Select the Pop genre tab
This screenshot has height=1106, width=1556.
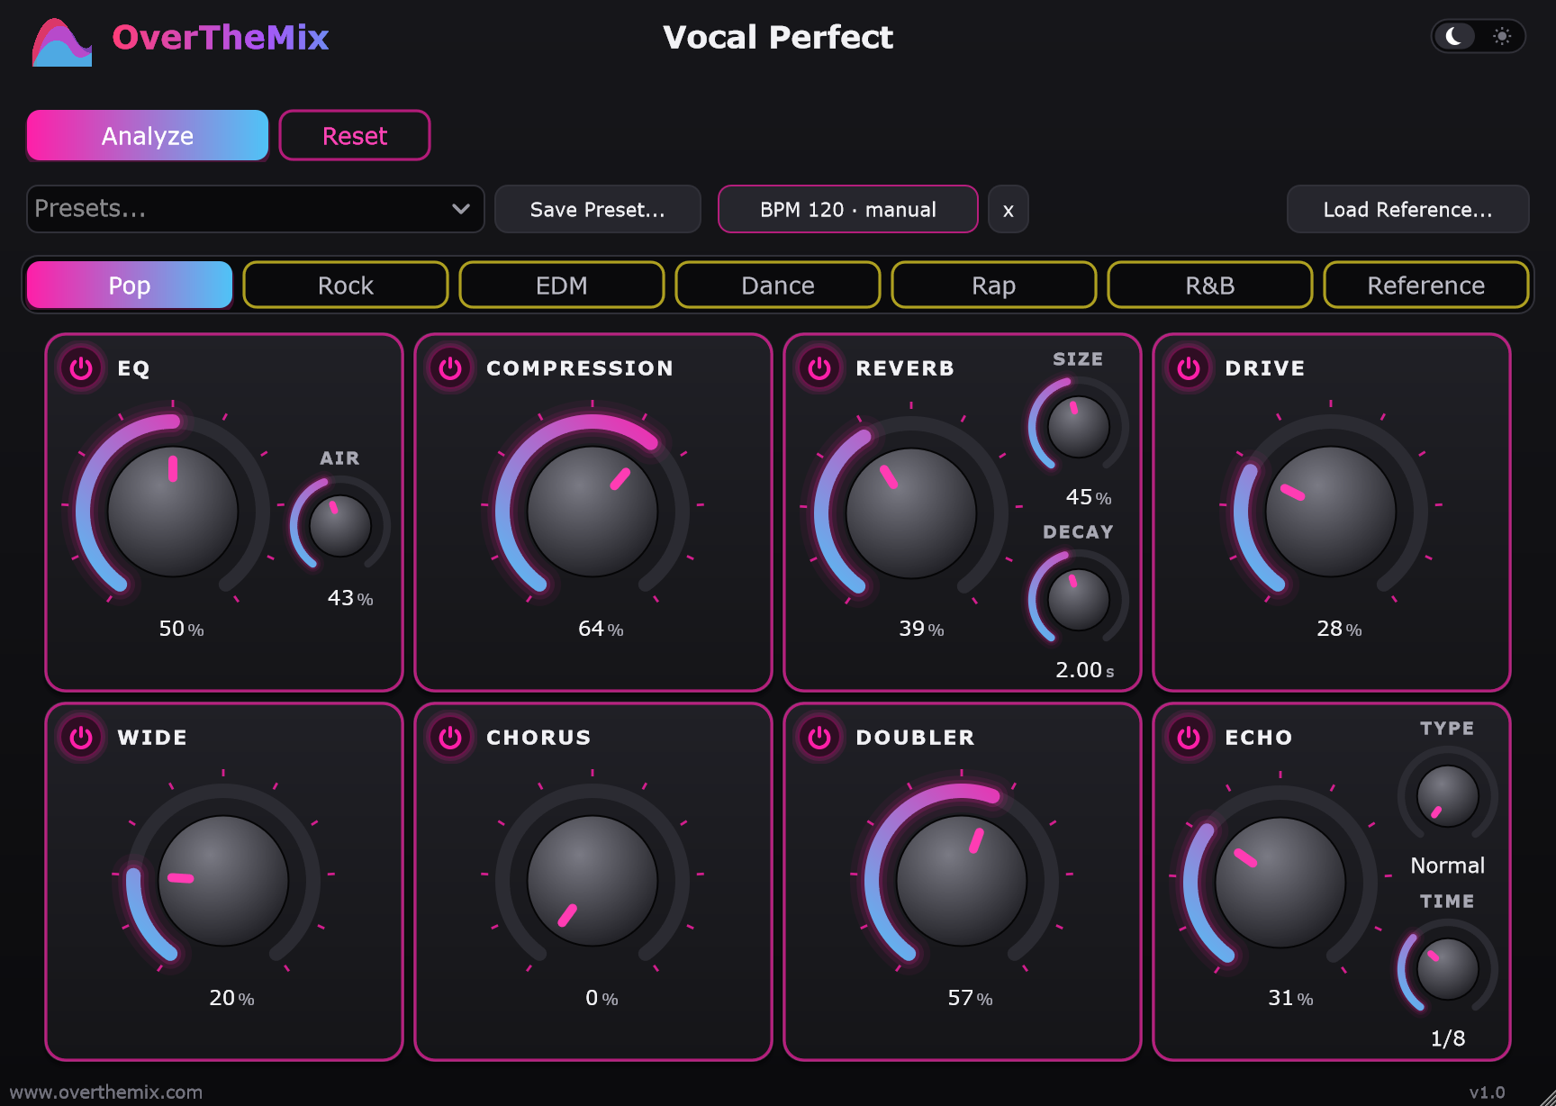[x=130, y=286]
